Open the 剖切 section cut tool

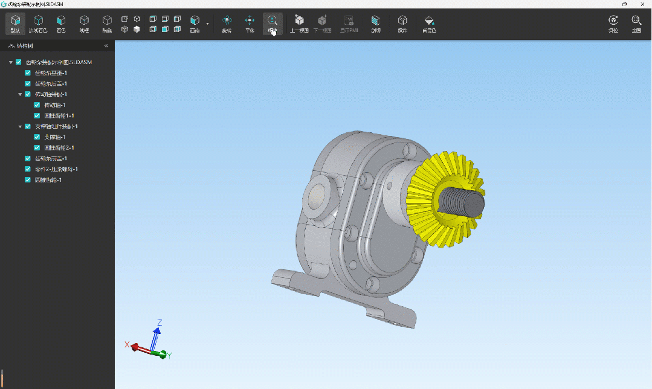coord(375,24)
